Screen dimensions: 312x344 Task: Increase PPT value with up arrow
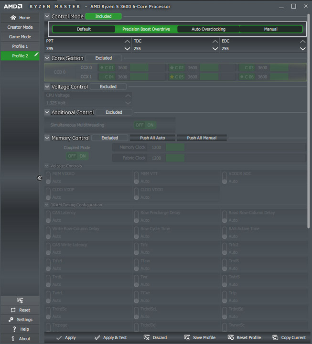[x=127, y=41]
